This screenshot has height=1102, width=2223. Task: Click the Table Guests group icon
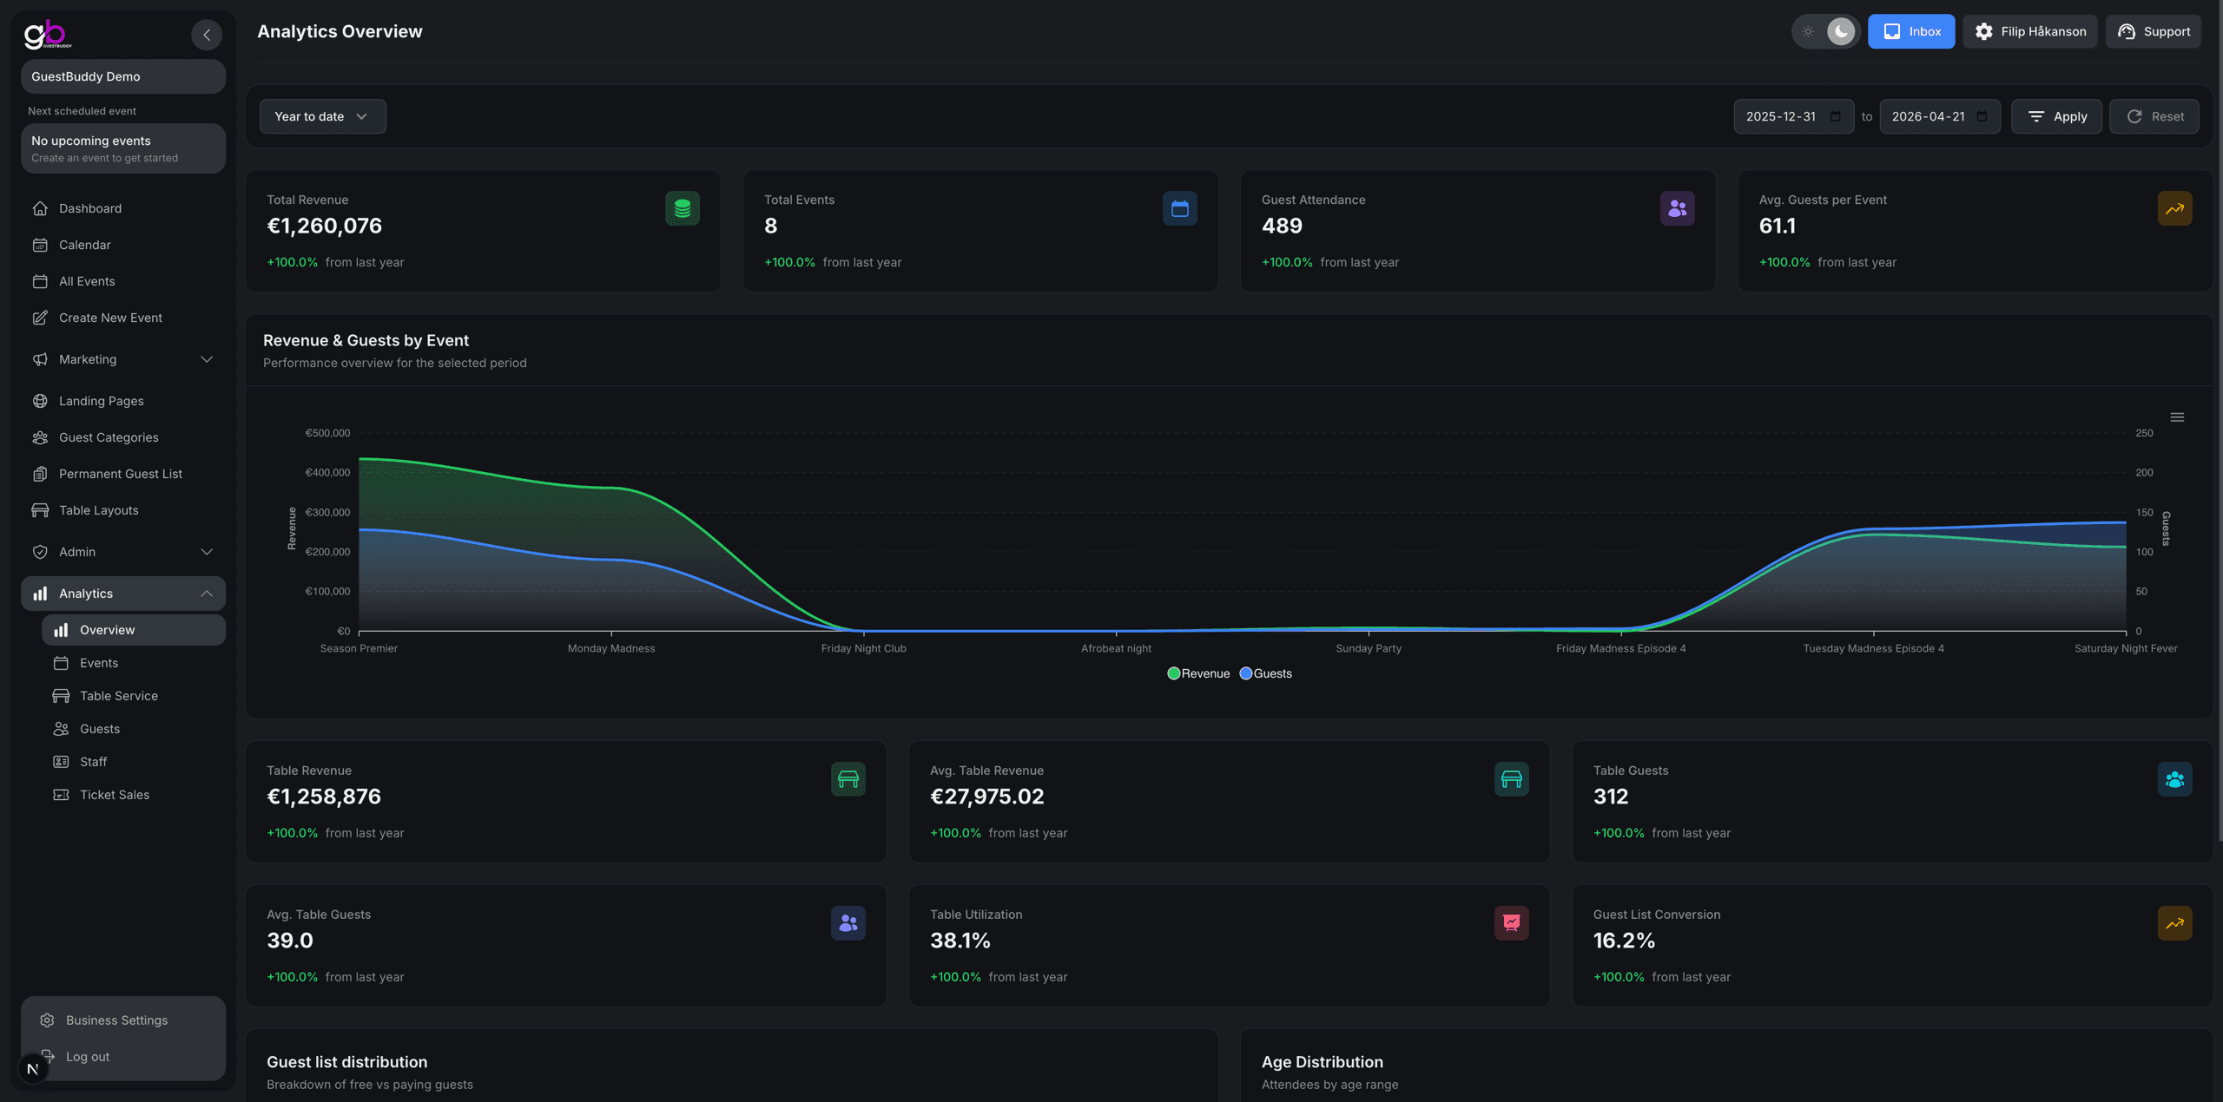click(2174, 779)
